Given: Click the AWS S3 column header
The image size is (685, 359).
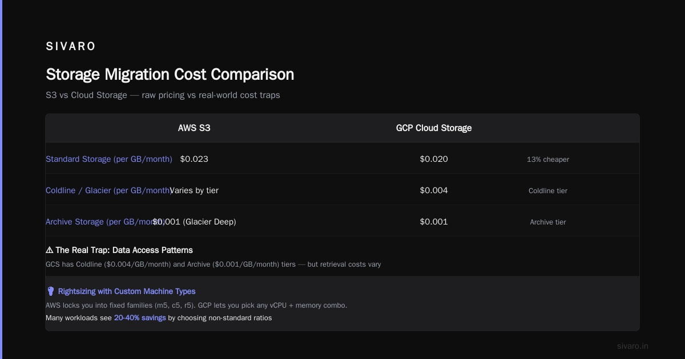Looking at the screenshot, I should (194, 128).
